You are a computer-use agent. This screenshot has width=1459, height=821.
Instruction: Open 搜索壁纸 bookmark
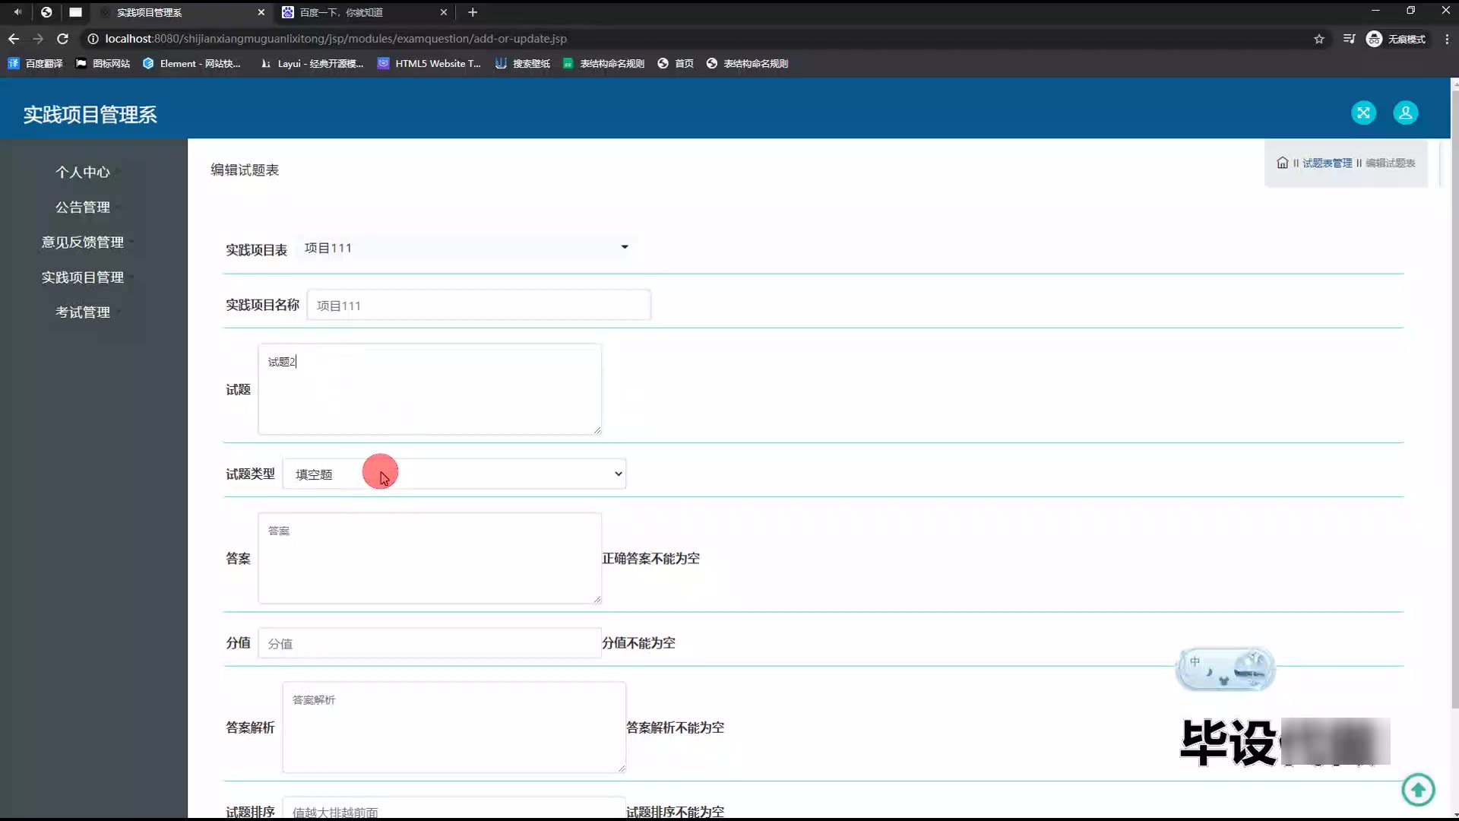tap(523, 64)
